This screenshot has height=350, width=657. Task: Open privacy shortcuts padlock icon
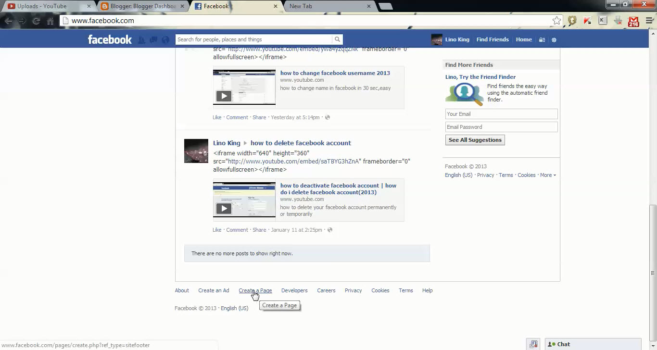pyautogui.click(x=542, y=39)
